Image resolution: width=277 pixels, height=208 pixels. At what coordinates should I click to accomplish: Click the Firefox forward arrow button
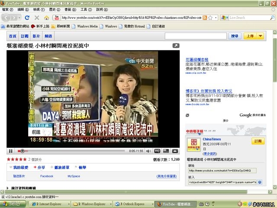14,18
